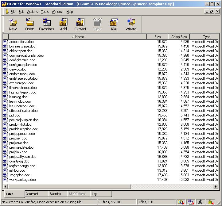Click the Word icon beside projplan.doc

pos(5,152)
